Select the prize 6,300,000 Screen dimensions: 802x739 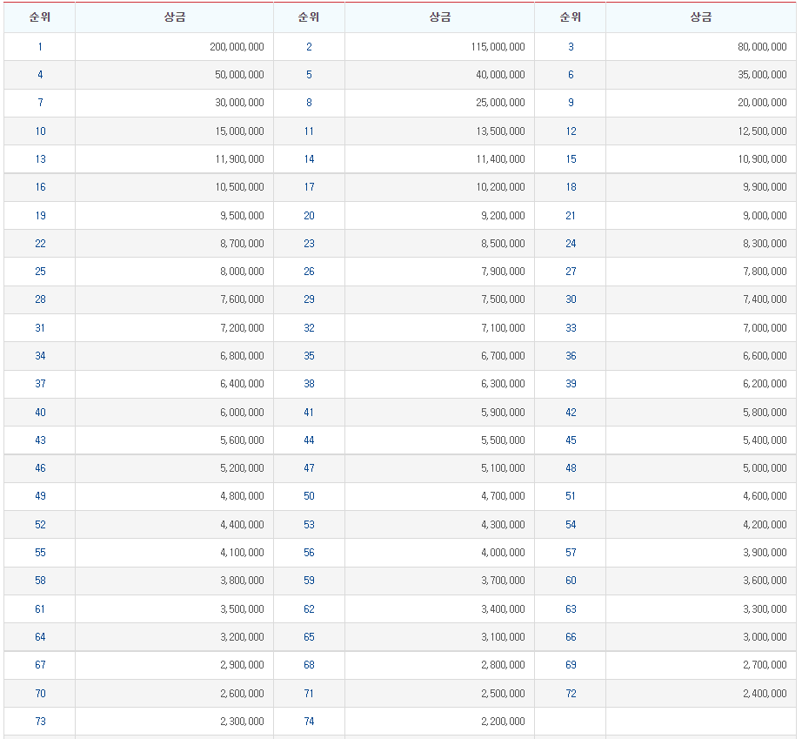coord(503,383)
